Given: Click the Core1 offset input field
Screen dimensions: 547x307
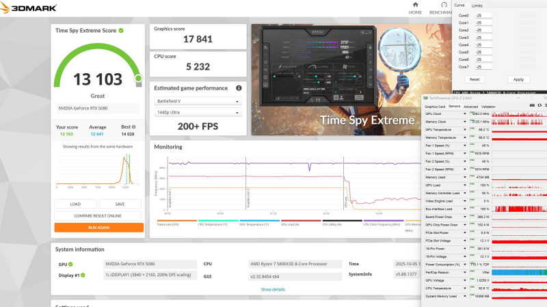Looking at the screenshot, I should coord(483,23).
